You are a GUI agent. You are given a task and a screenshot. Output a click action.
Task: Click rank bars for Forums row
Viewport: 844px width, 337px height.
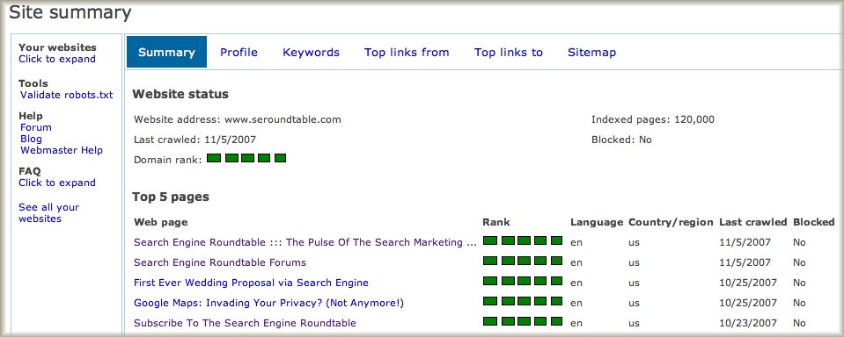tap(522, 261)
